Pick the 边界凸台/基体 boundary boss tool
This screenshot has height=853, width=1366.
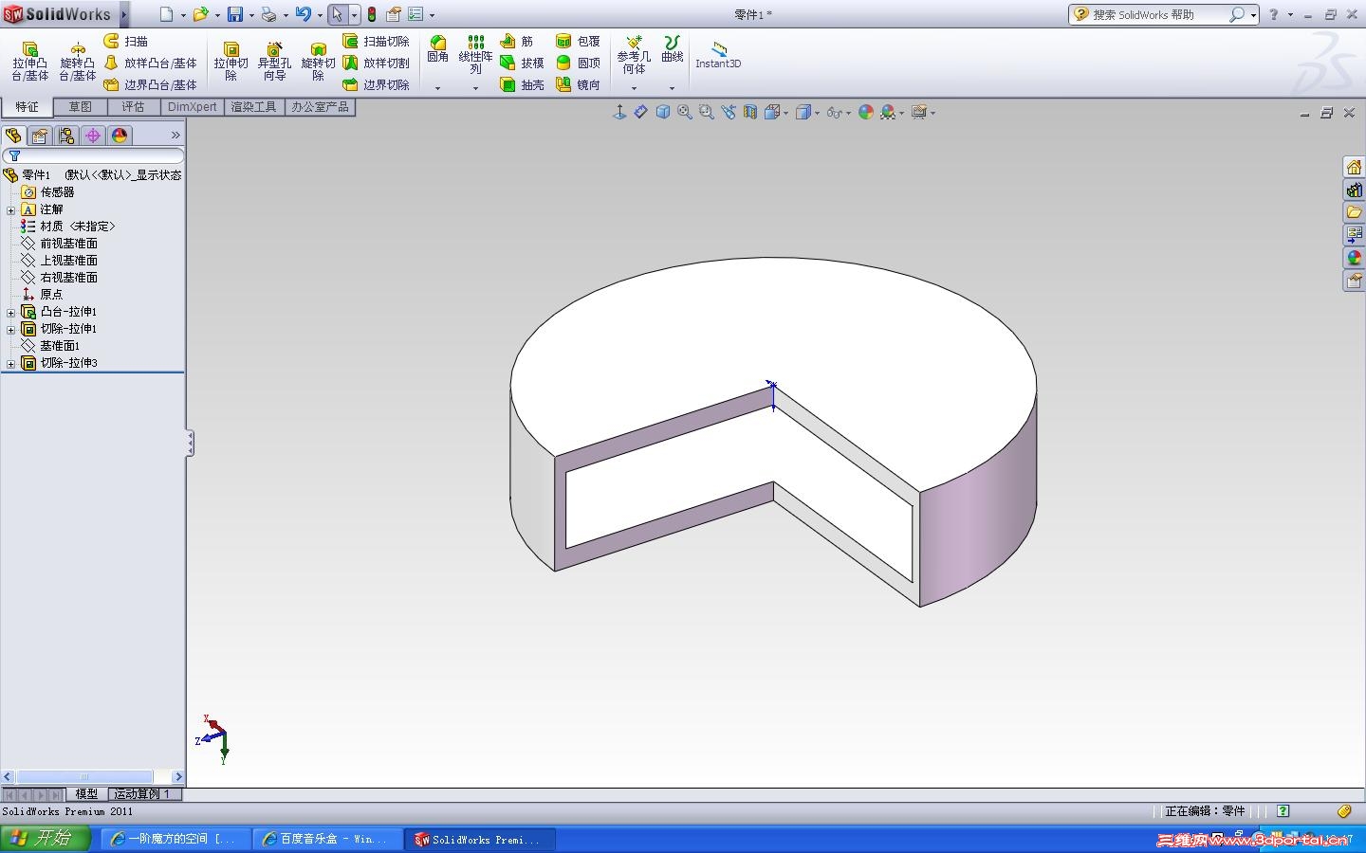tap(150, 84)
